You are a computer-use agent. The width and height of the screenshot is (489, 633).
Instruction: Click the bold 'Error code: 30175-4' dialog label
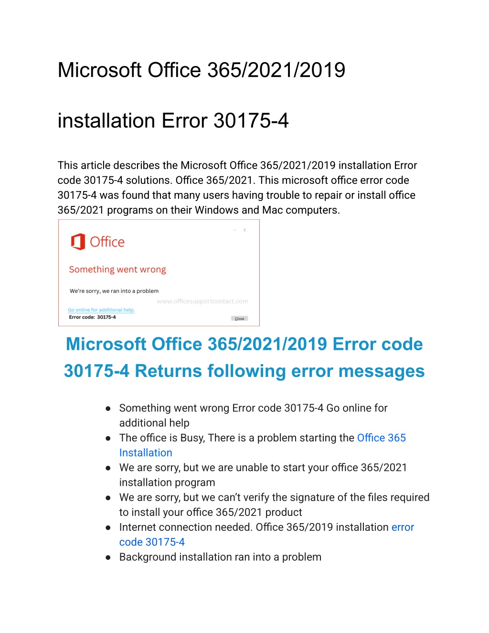coord(92,317)
